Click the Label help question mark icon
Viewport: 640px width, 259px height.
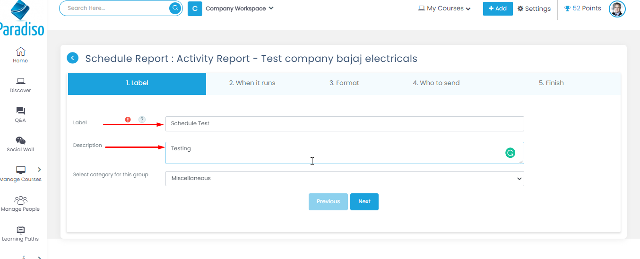(142, 120)
